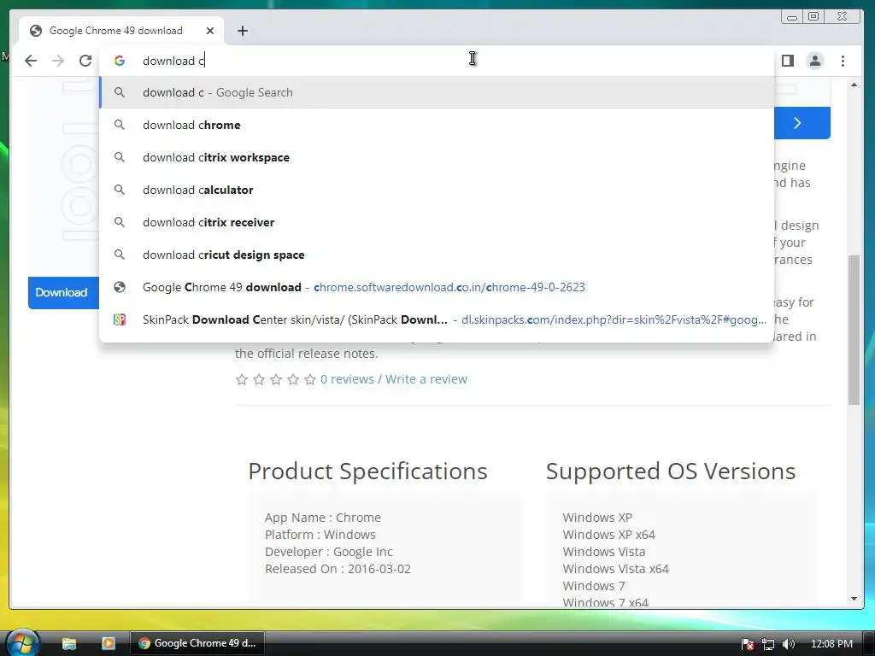Click the blue right-arrow button
This screenshot has width=875, height=656.
coord(802,123)
